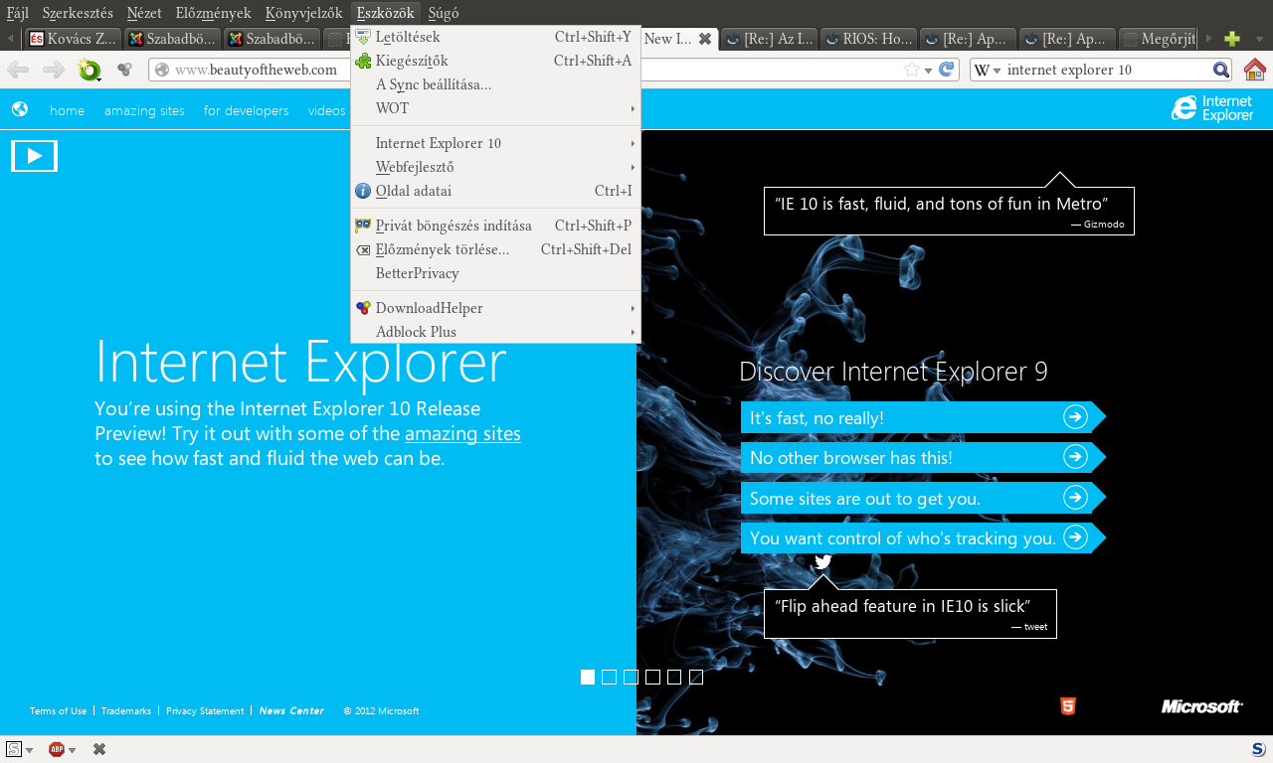Viewport: 1273px width, 763px height.
Task: Switch to the RIOS: Ho... tab
Action: point(868,39)
